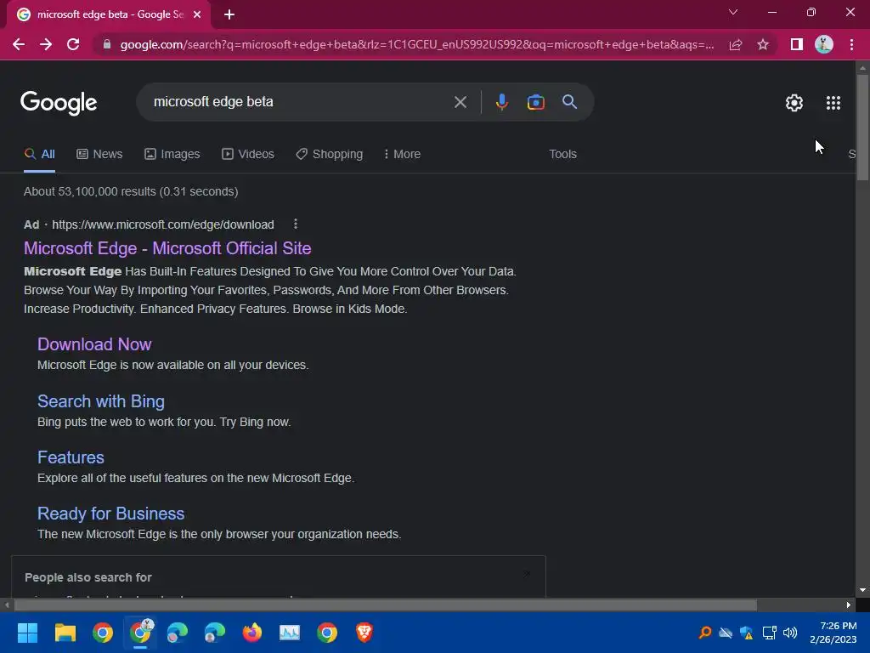This screenshot has height=653, width=870.
Task: Launch Brave browser from the taskbar
Action: (x=364, y=633)
